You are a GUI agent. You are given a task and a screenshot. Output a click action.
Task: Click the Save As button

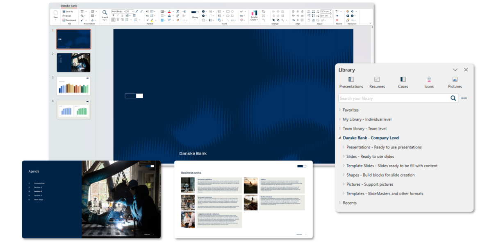[68, 11]
